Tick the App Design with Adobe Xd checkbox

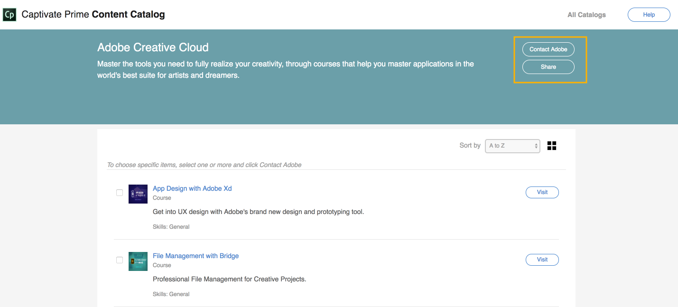tap(120, 193)
